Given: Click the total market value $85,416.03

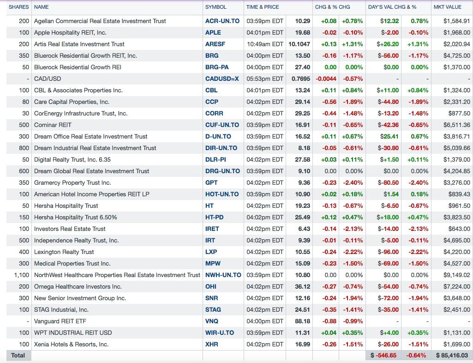Looking at the screenshot, I should [x=452, y=356].
